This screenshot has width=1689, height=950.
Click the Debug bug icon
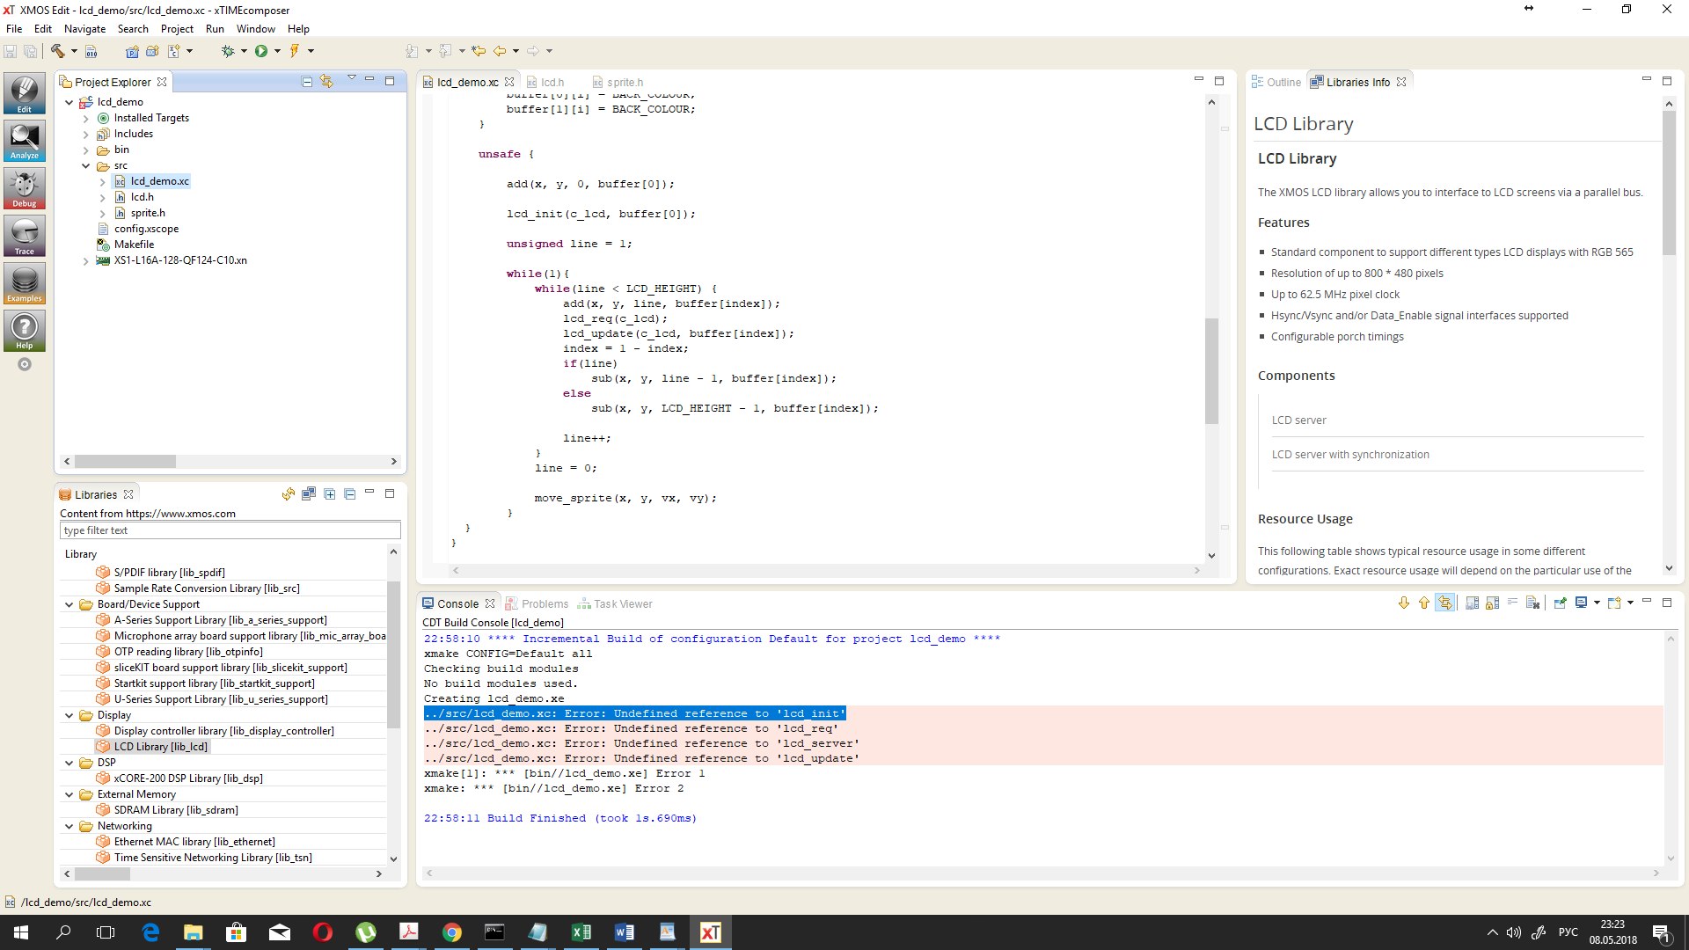coord(228,51)
